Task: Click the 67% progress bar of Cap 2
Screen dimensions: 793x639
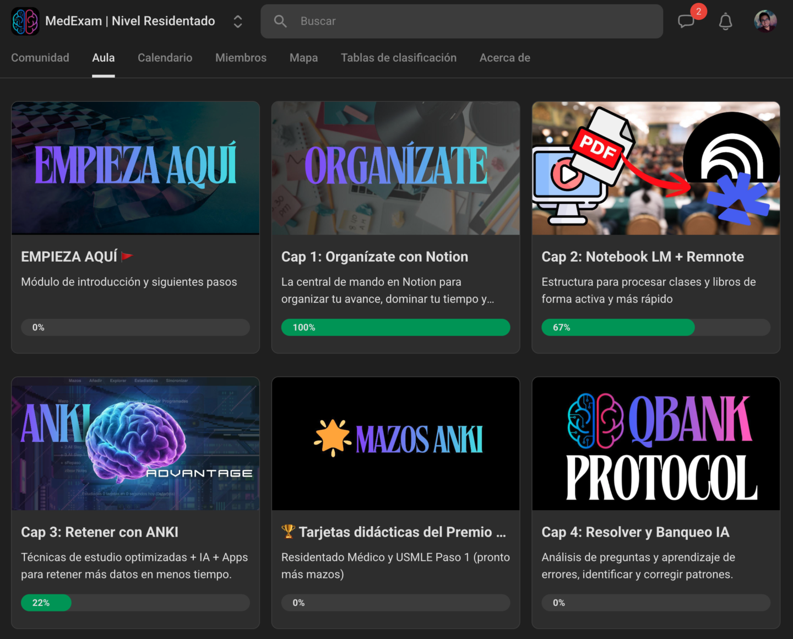Action: 656,327
